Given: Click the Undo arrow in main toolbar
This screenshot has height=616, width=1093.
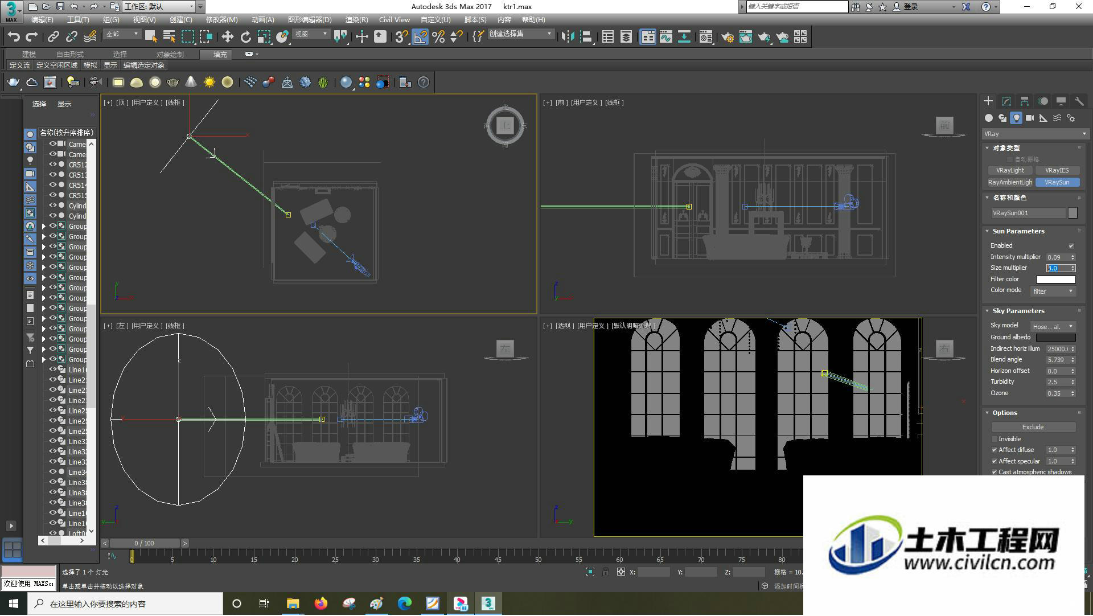Looking at the screenshot, I should point(14,37).
